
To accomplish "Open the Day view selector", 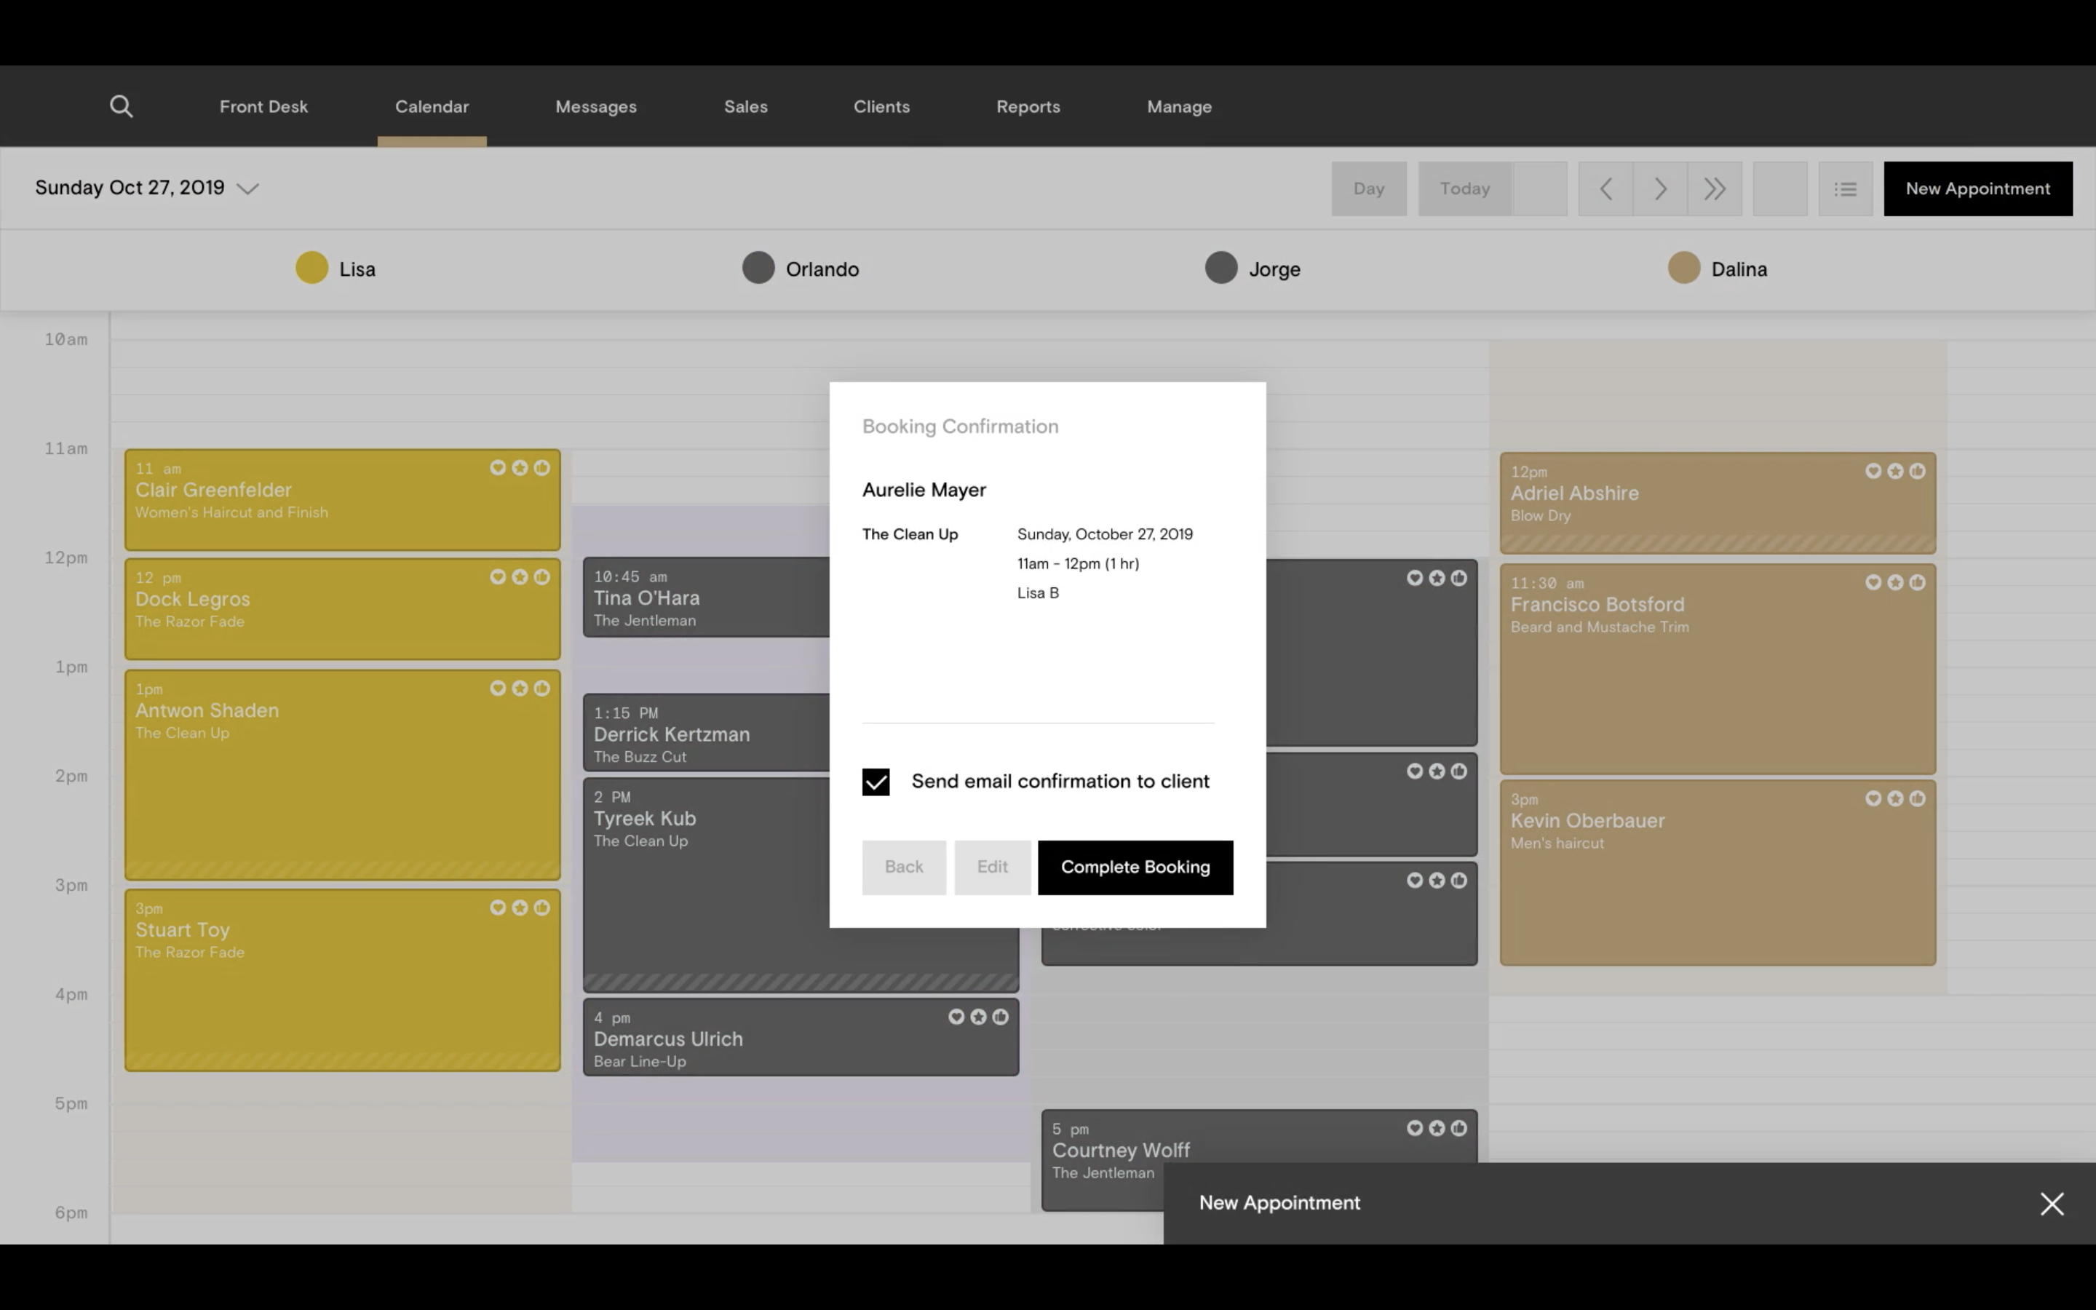I will (x=1368, y=189).
